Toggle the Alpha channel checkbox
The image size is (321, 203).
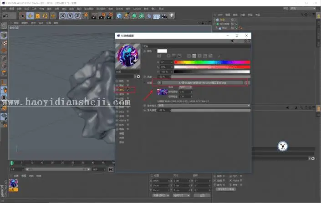128,120
